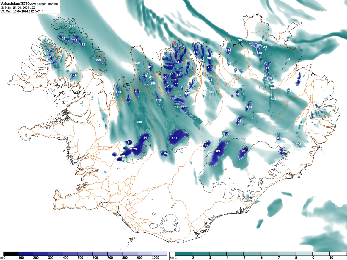Click the visibility value '109'

coord(63,39)
